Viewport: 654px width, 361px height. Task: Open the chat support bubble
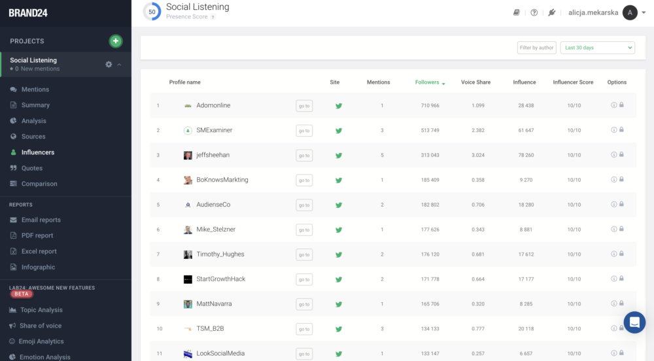(x=634, y=322)
